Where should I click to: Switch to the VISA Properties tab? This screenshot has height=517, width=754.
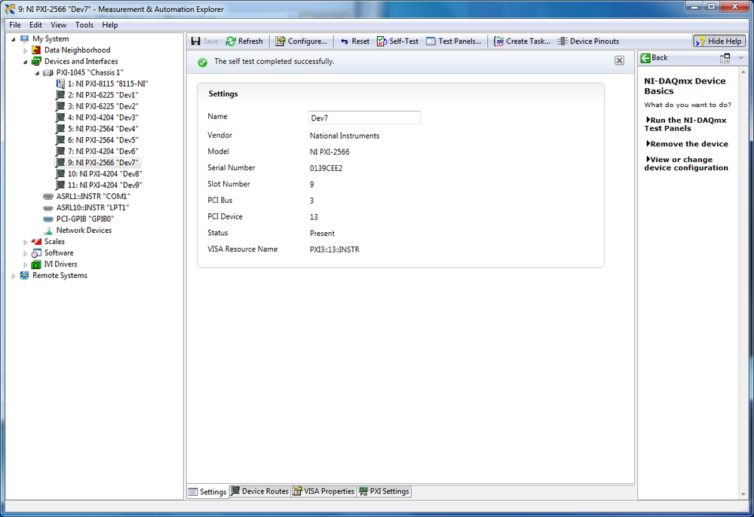click(323, 491)
